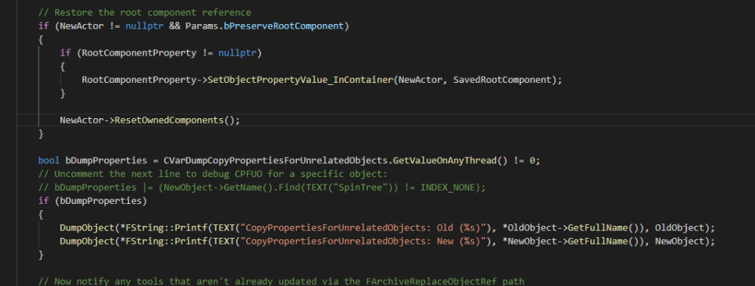Click the ResetOwnedComponents function call

tap(169, 120)
